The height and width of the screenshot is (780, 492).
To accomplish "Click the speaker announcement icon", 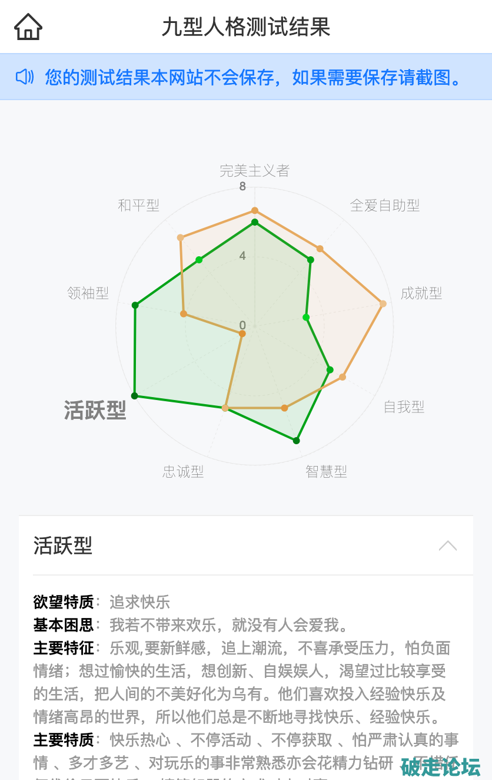I will coord(25,77).
